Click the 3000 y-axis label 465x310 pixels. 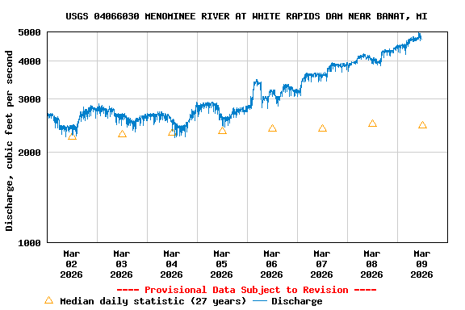click(x=29, y=99)
